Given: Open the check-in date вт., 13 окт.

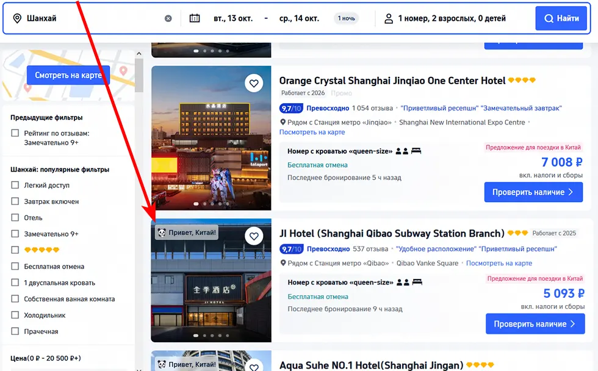Looking at the screenshot, I should pyautogui.click(x=233, y=18).
